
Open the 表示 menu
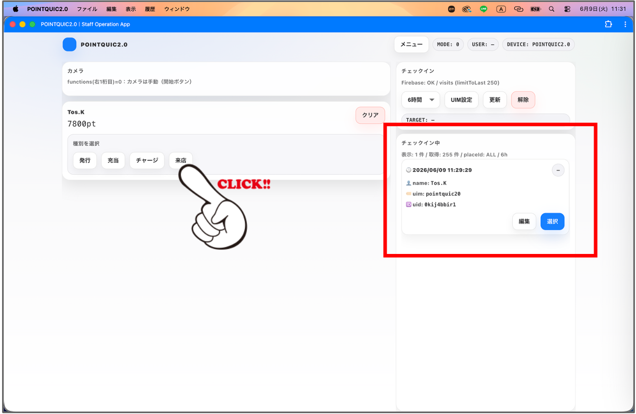[131, 9]
